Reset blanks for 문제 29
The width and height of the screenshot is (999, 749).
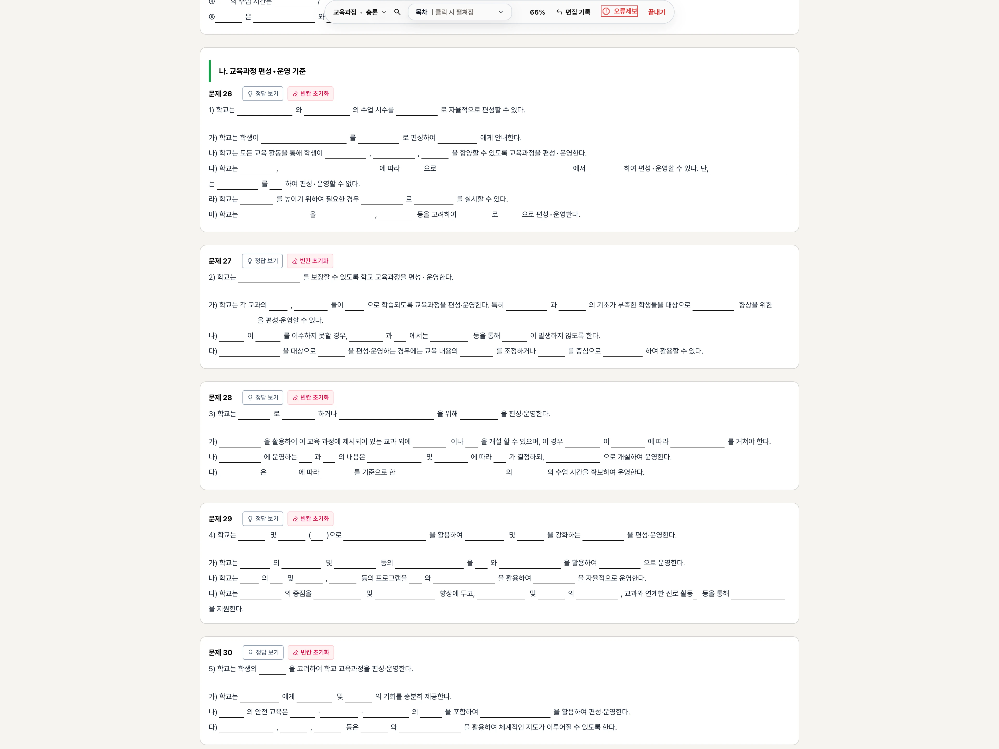[310, 518]
